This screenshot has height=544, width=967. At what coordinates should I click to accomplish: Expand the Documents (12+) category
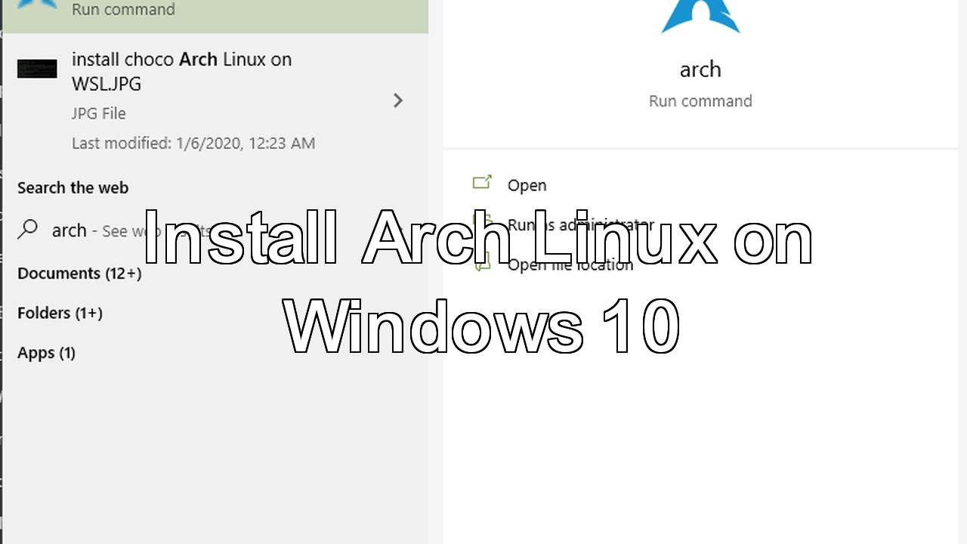[x=79, y=274]
